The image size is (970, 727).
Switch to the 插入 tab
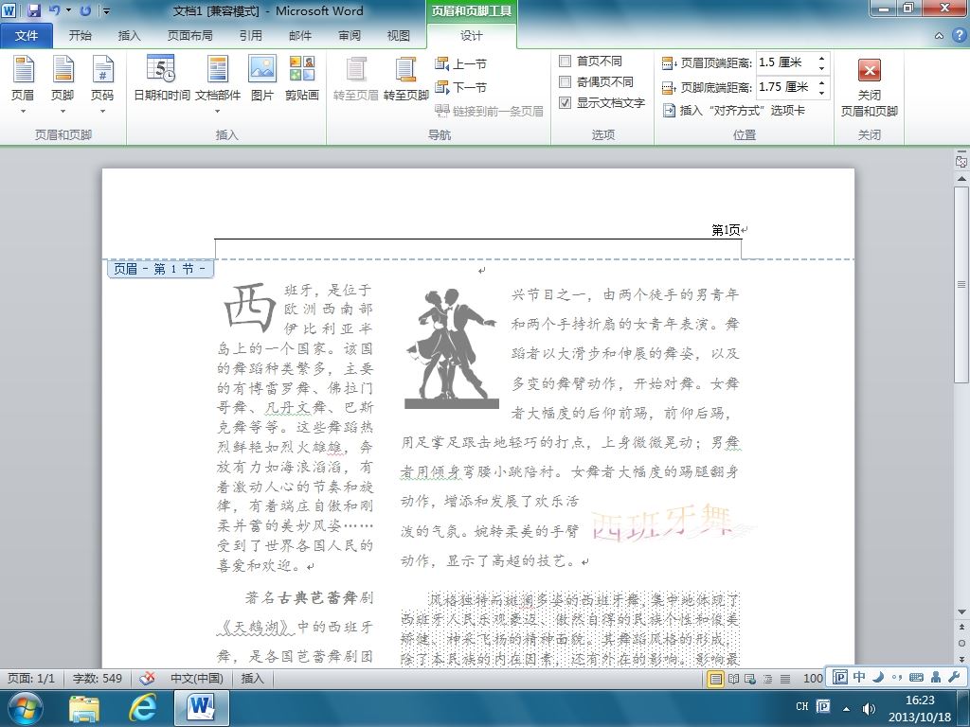coord(129,36)
